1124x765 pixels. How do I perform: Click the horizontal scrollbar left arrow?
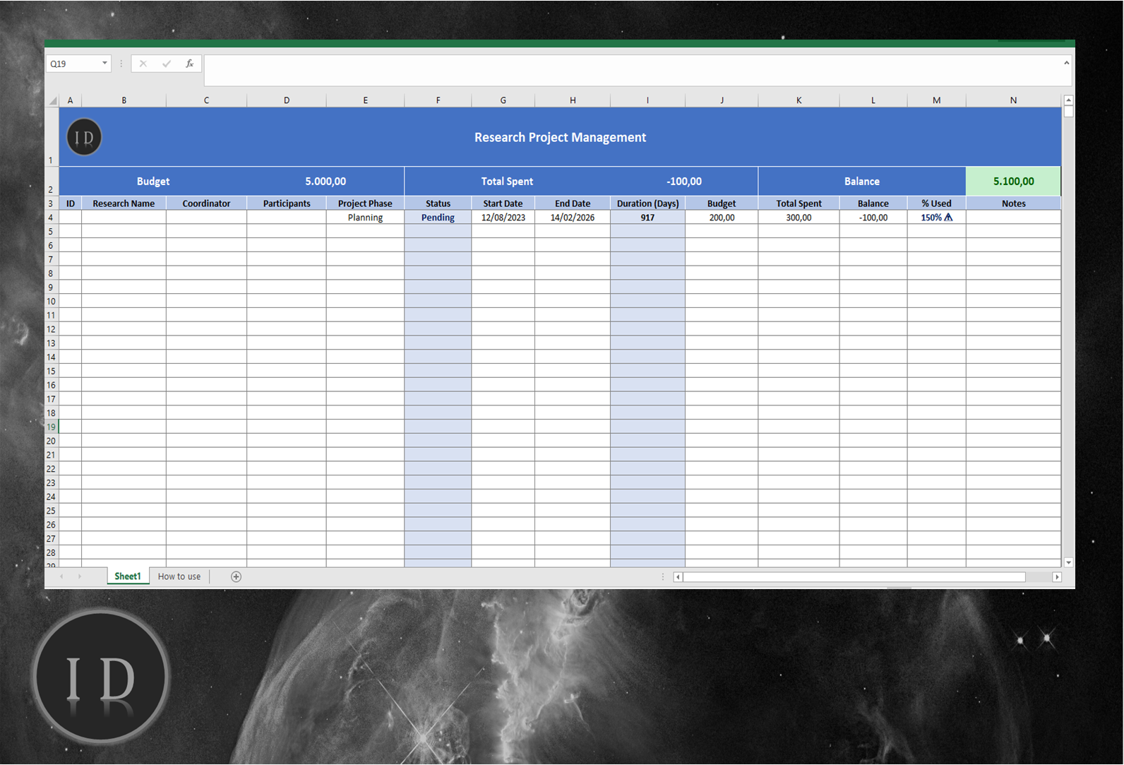[x=678, y=577]
